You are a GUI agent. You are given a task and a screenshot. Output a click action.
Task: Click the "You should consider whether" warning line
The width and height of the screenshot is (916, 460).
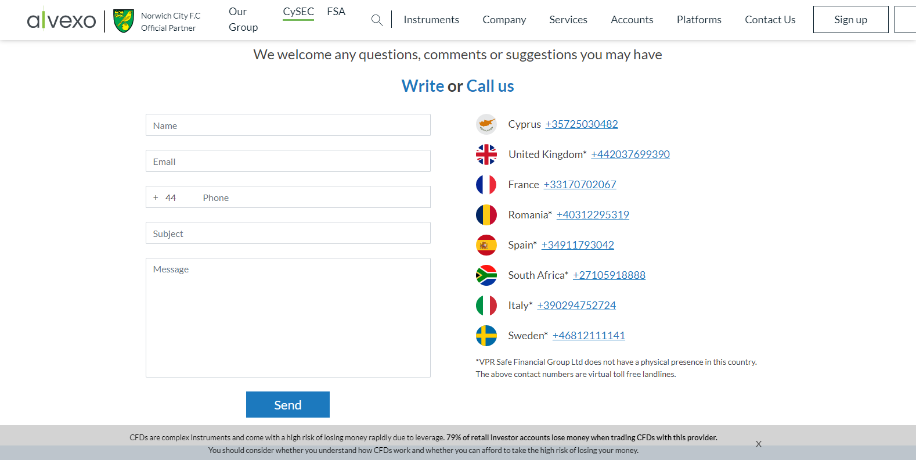click(423, 451)
